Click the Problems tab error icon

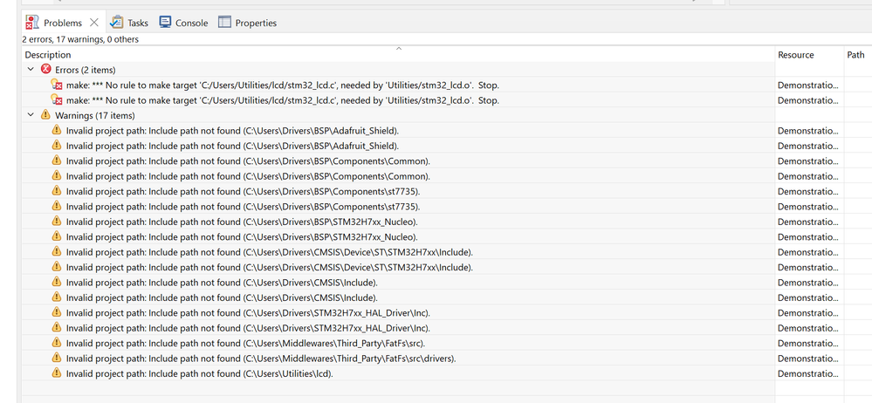pyautogui.click(x=32, y=22)
